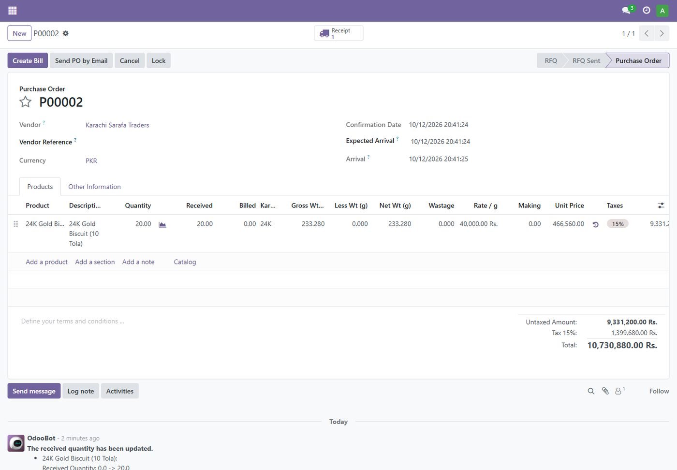Create a New record
The width and height of the screenshot is (677, 470).
coord(19,33)
